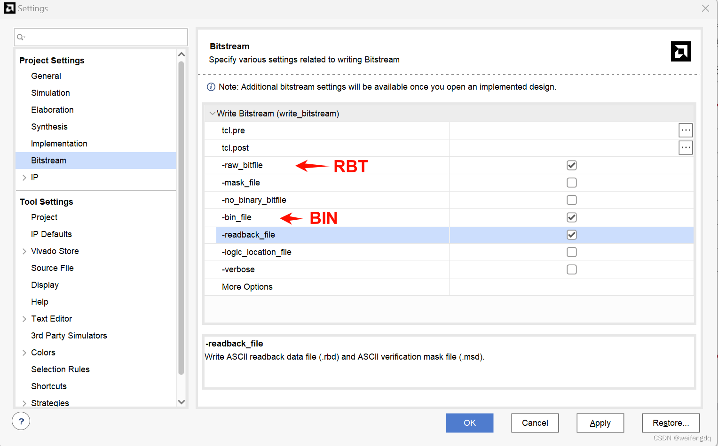718x446 pixels.
Task: Toggle the -readback_file checkbox
Action: [572, 235]
